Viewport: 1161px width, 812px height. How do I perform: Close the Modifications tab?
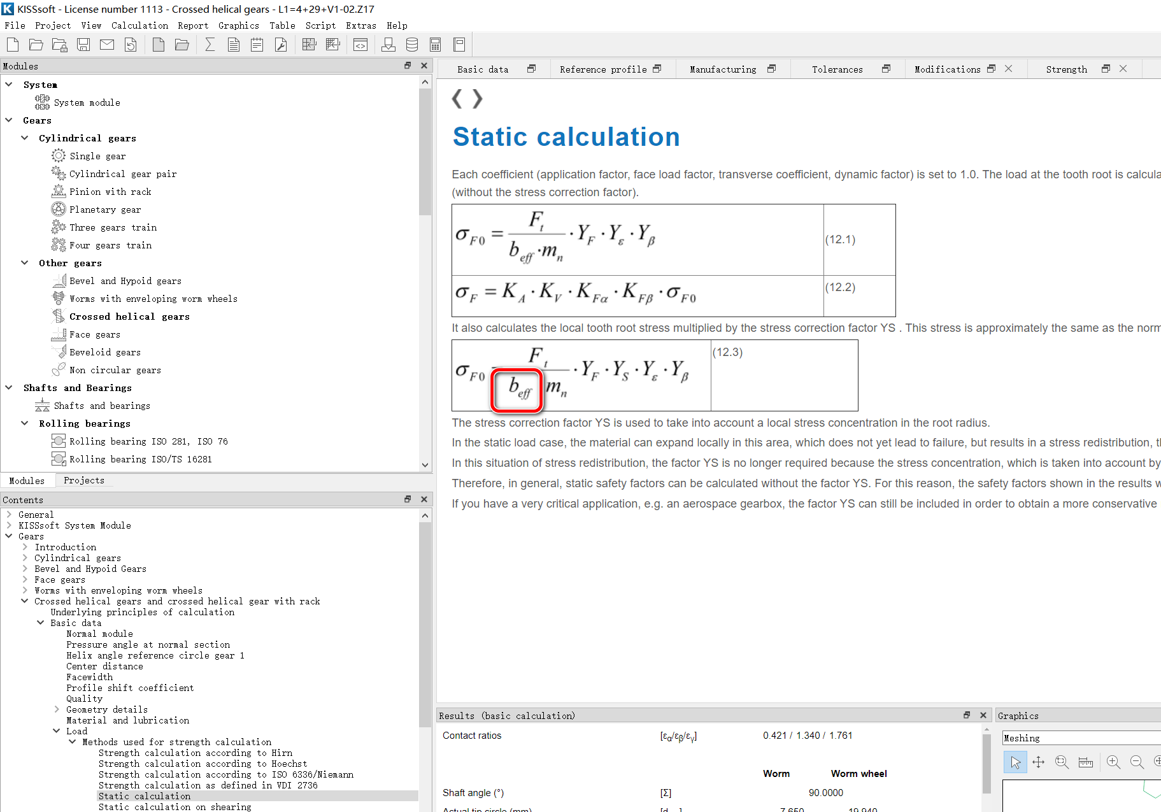tap(1009, 69)
